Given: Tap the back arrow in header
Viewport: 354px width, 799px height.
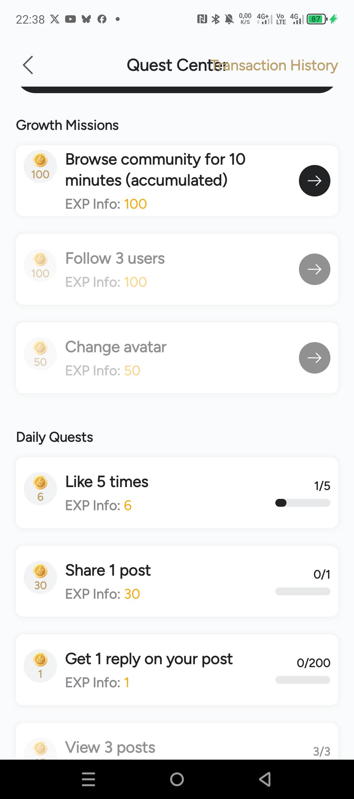Looking at the screenshot, I should [28, 65].
